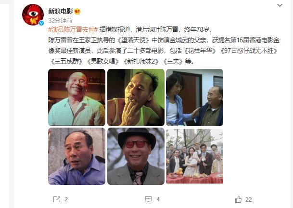
Task: Open photo of man in blue uniform shirt
Action: click(76, 156)
